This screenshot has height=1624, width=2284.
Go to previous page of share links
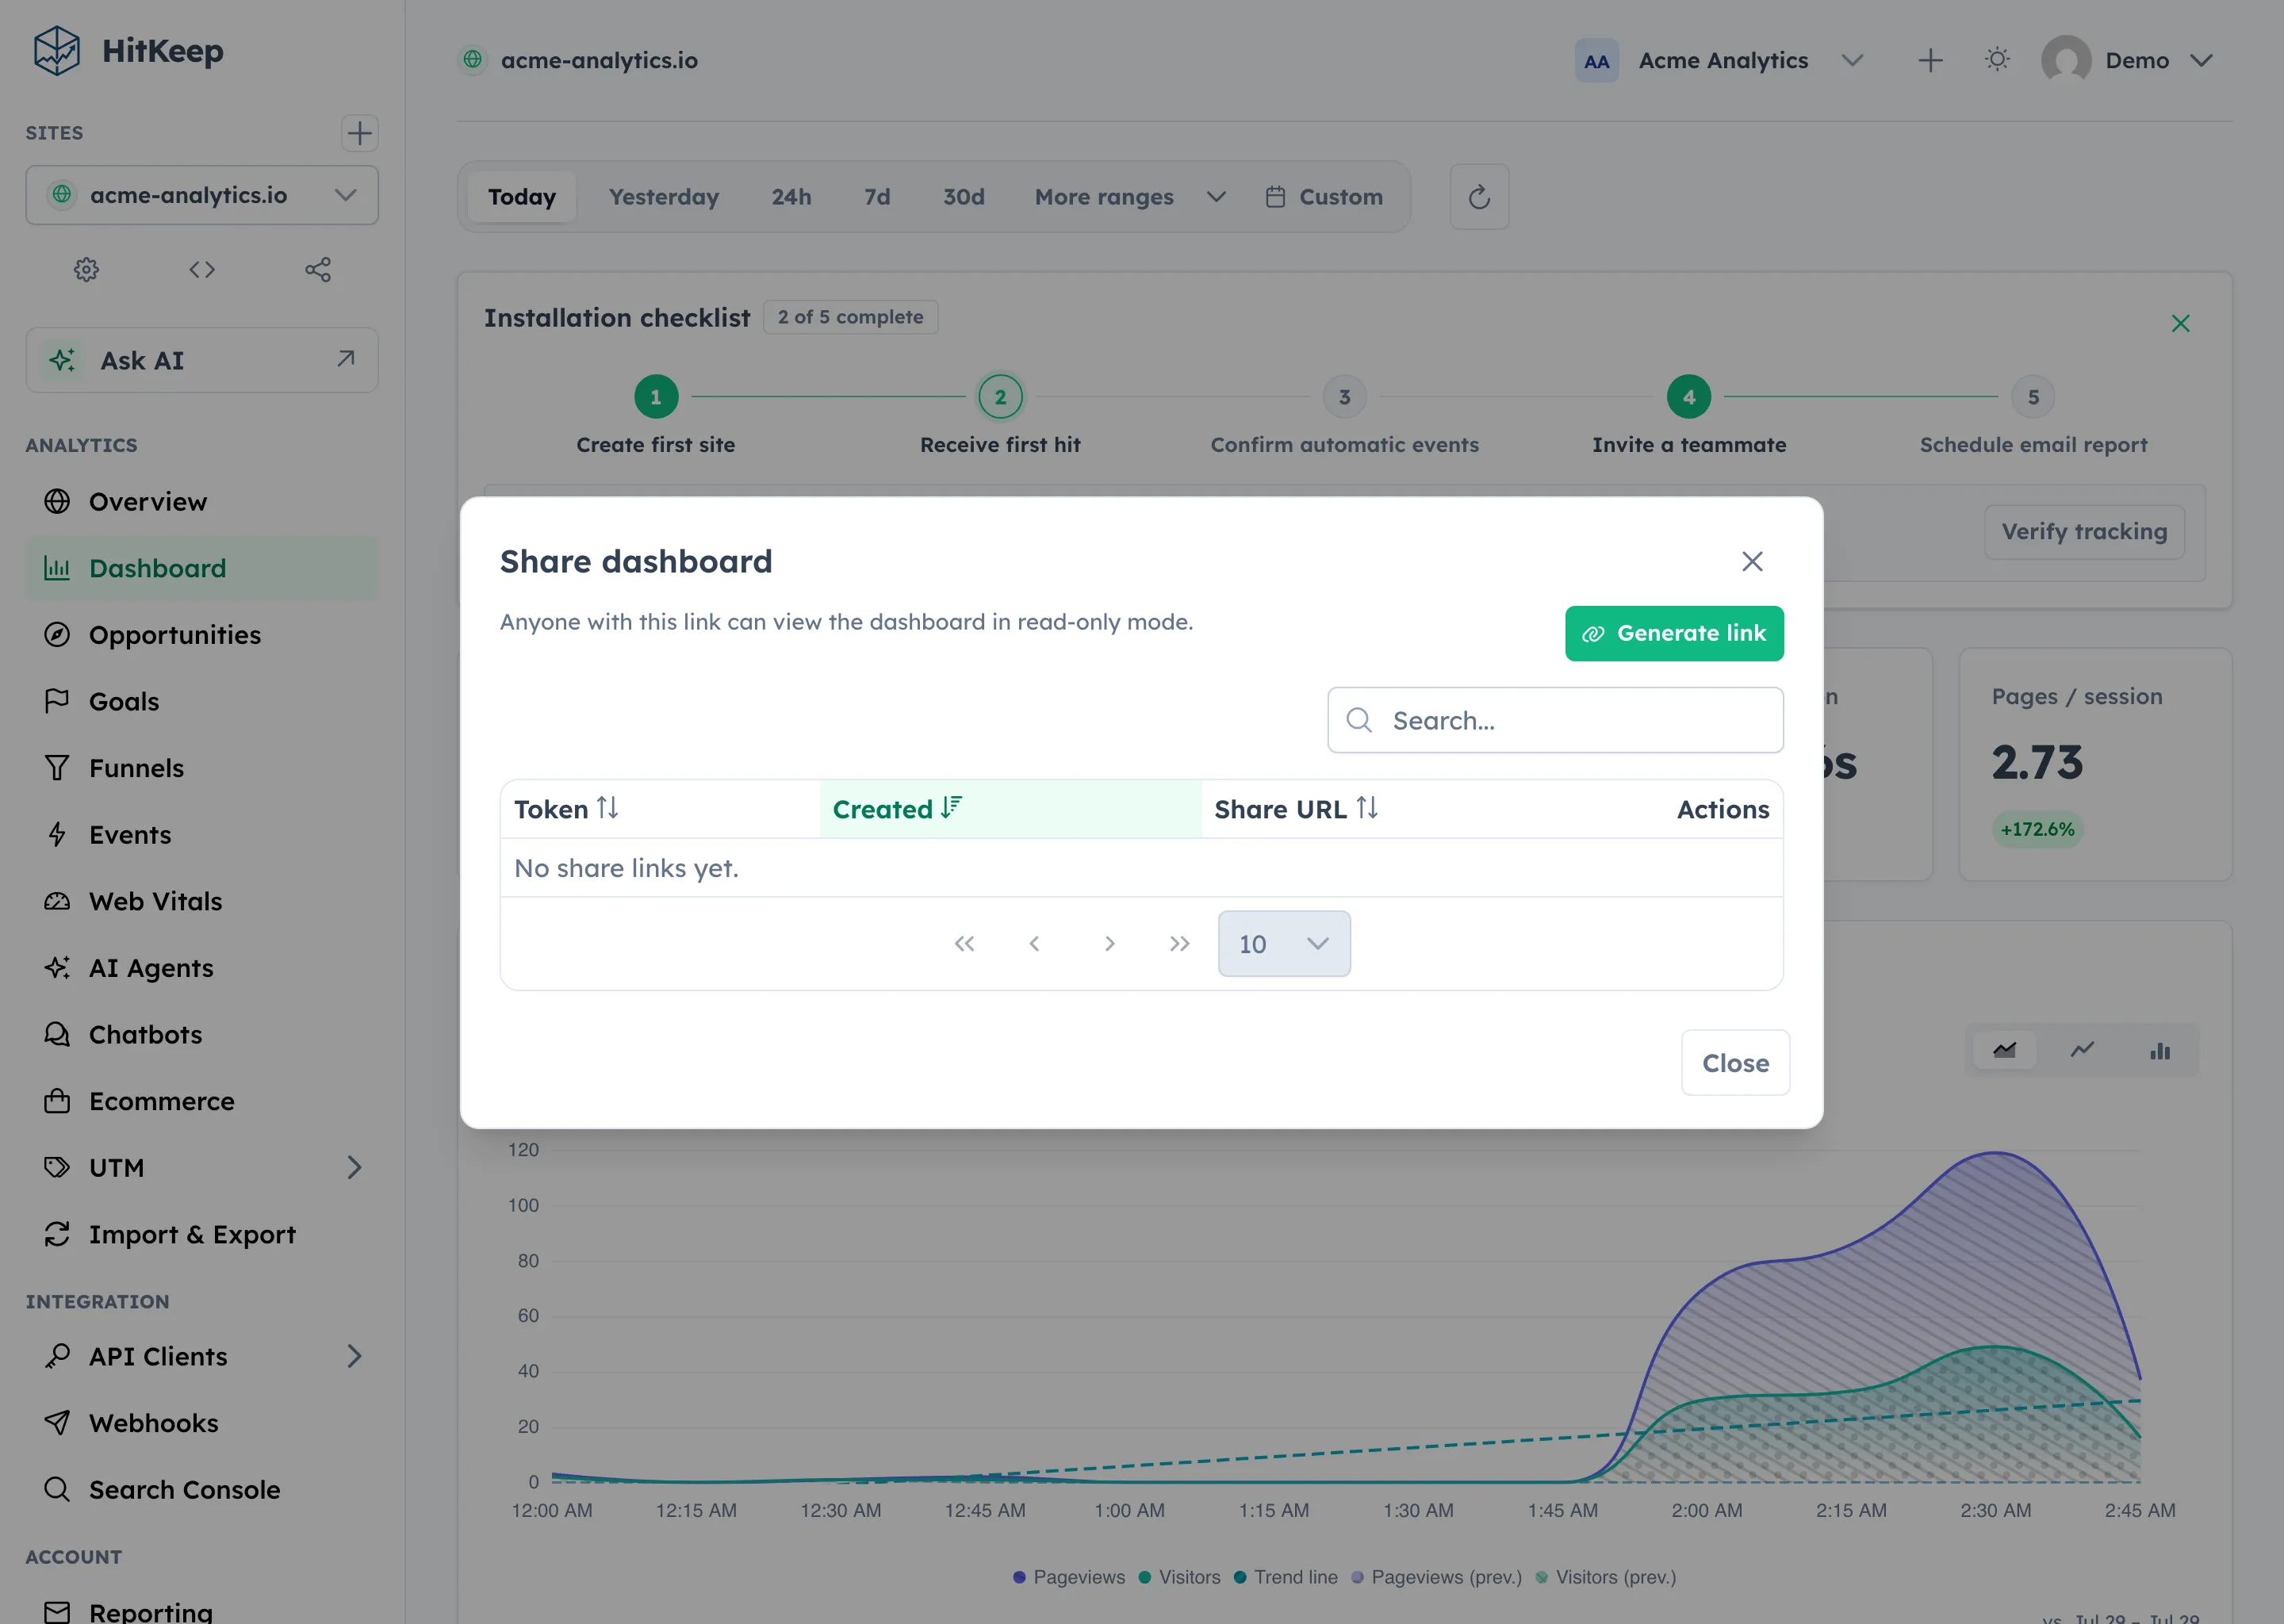point(1034,943)
